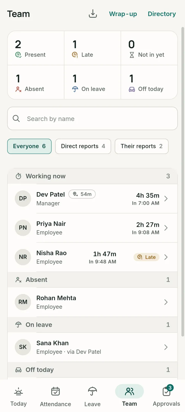Open the Wrap-up link
Image resolution: width=185 pixels, height=412 pixels.
coord(123,14)
